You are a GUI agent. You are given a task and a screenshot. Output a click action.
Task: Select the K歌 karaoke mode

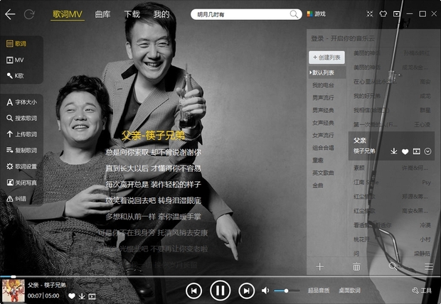(21, 75)
